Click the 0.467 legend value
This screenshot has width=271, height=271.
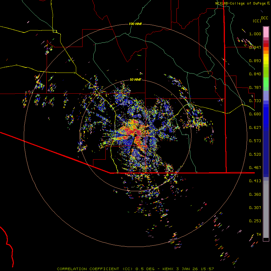pos(255,168)
